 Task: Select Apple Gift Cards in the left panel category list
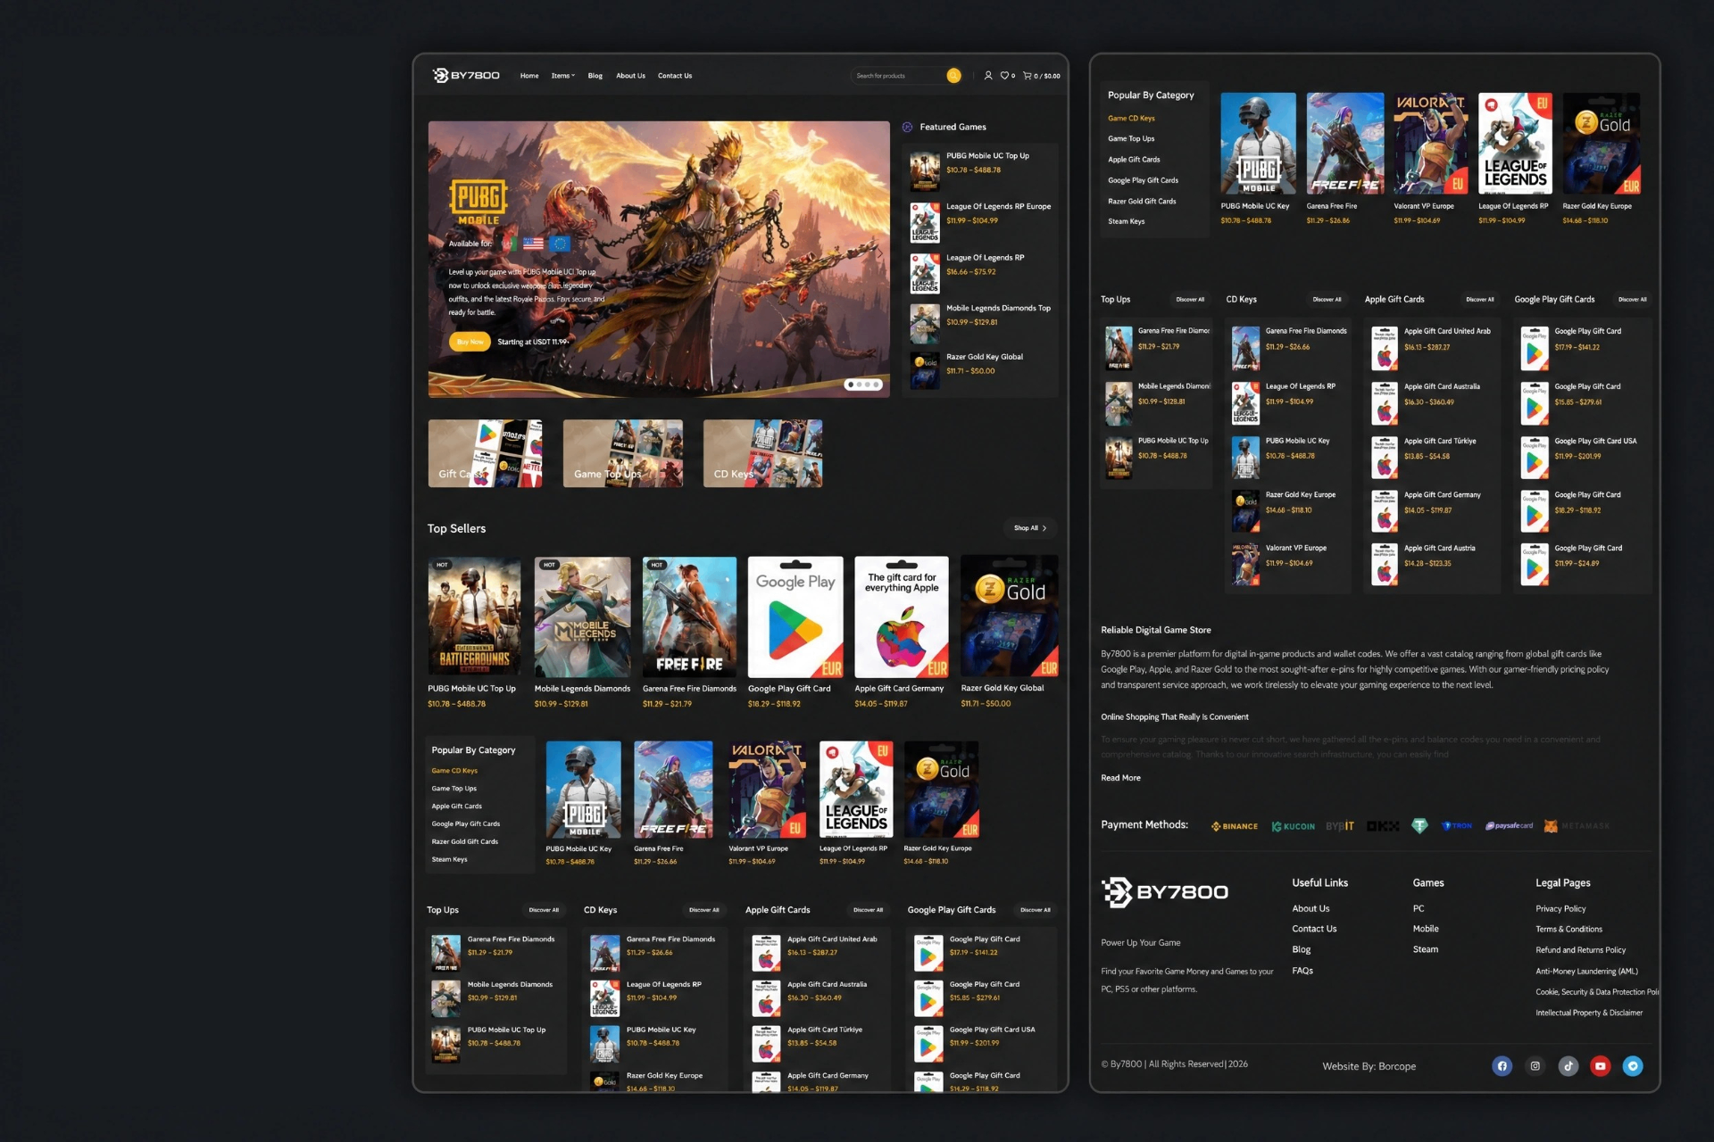457,807
